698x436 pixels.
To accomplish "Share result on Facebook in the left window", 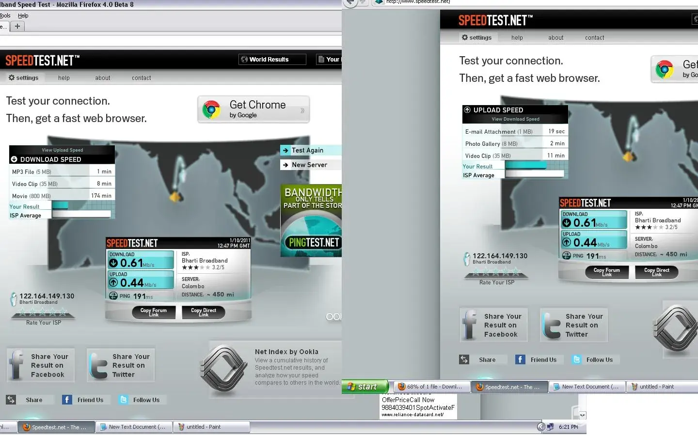I will pyautogui.click(x=41, y=365).
